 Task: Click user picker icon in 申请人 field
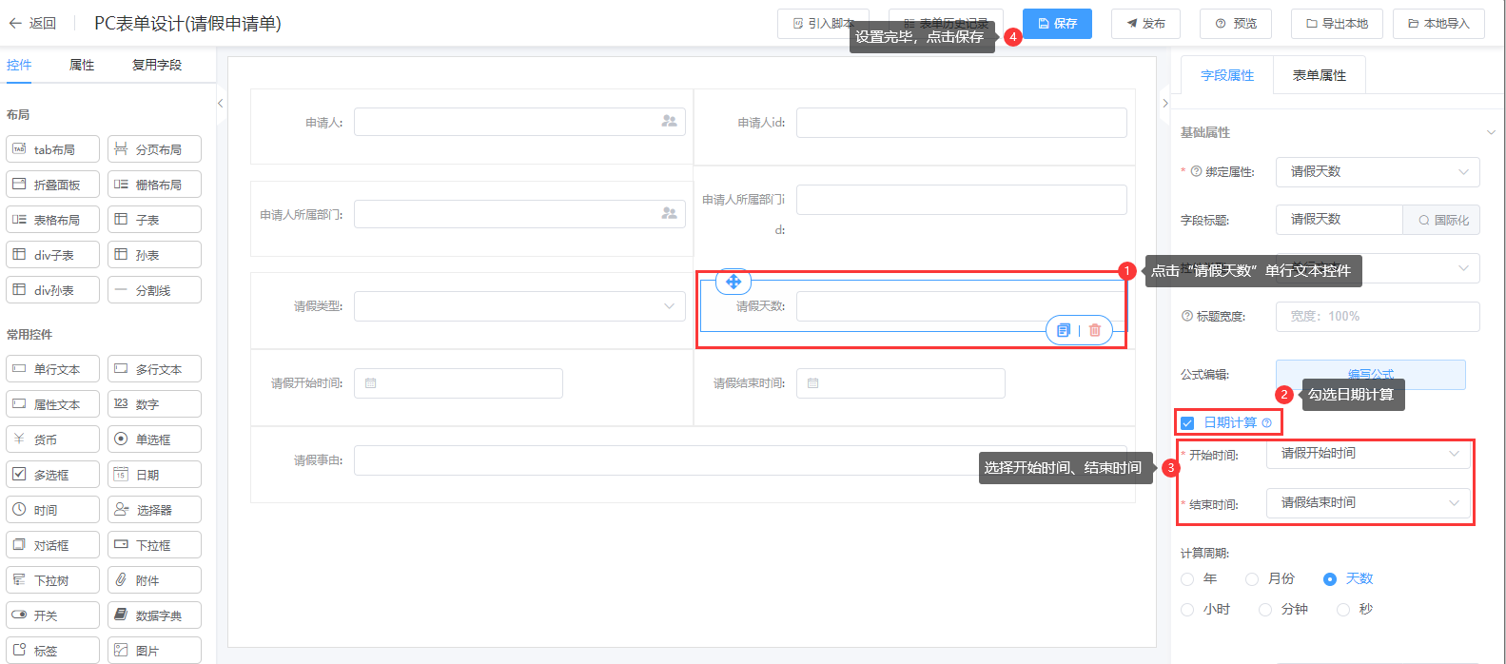click(670, 122)
